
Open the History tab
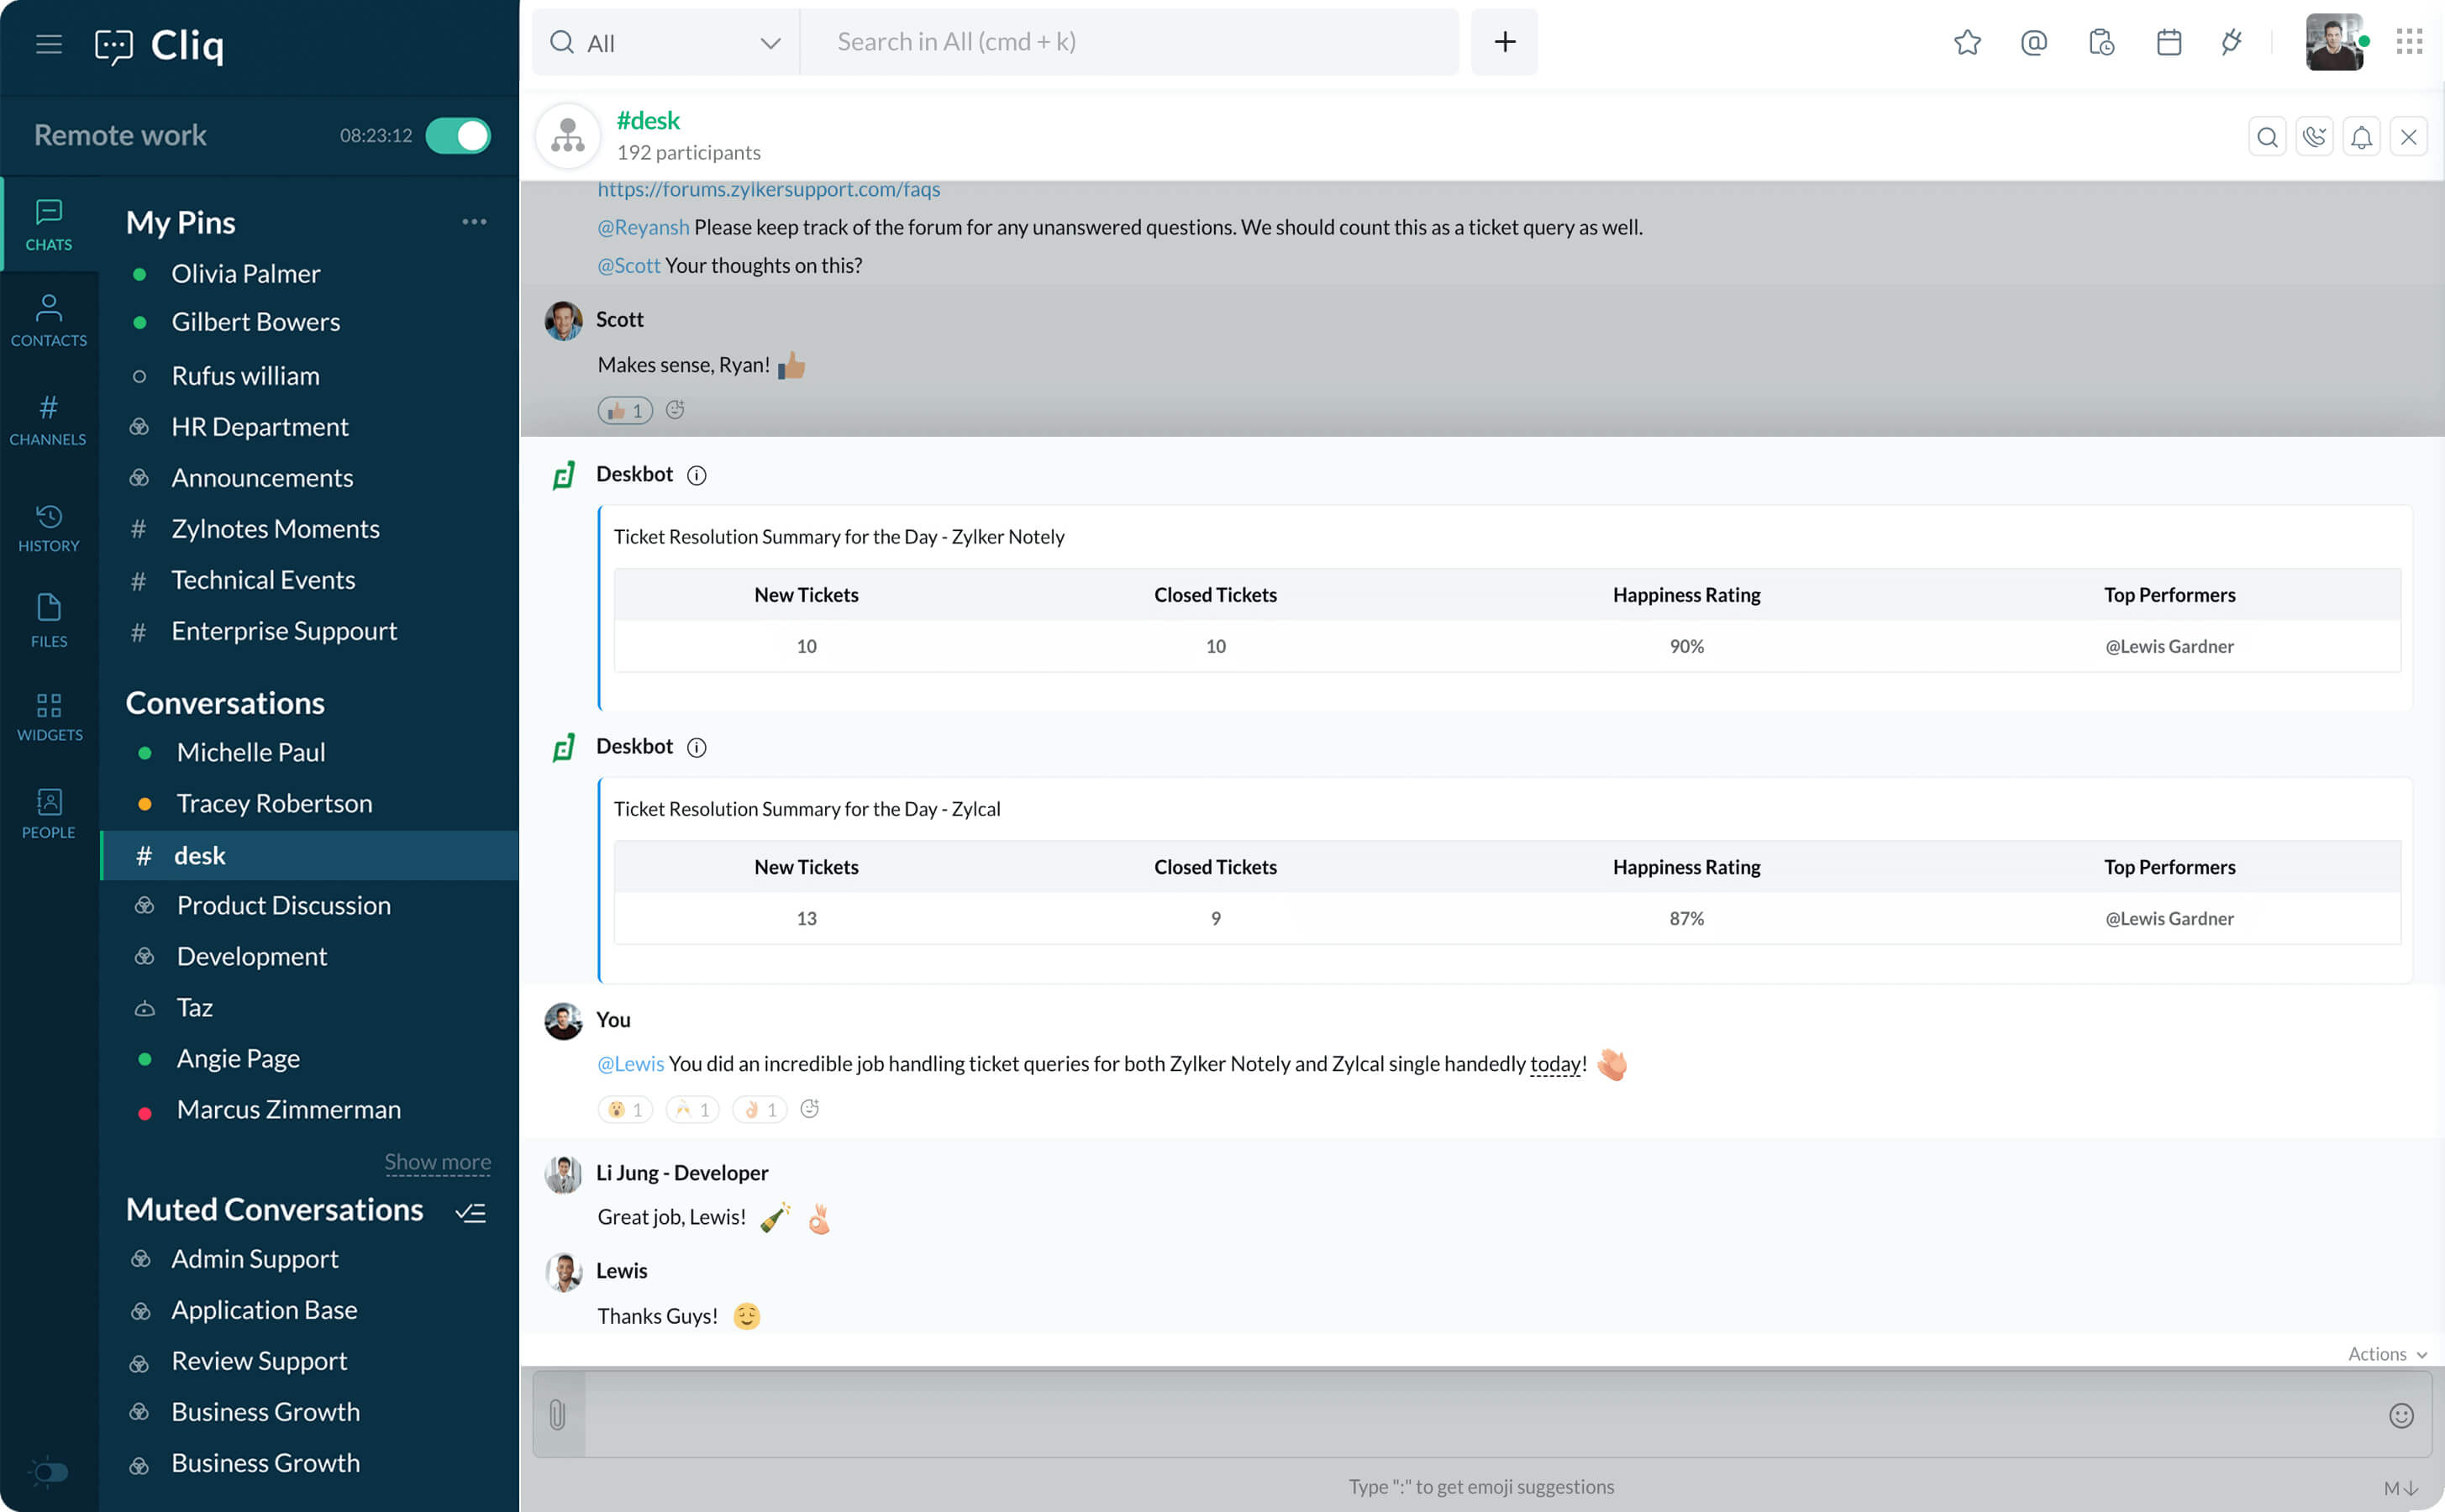click(x=48, y=528)
